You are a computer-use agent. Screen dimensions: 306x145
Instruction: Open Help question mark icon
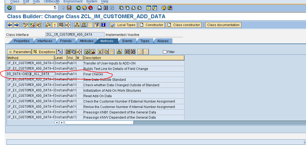(164, 8)
